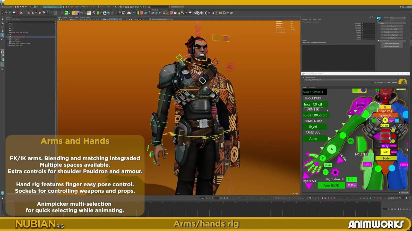Jump to the start of the playback range
Screen dimensions: 412x231
(389, 209)
